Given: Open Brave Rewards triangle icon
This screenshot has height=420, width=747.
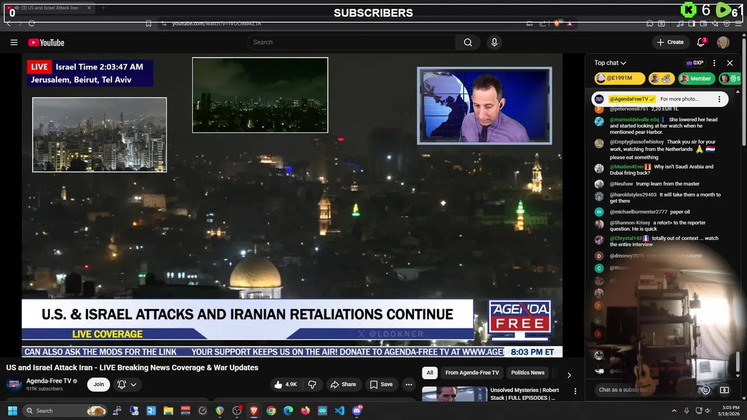Looking at the screenshot, I should tap(570, 23).
